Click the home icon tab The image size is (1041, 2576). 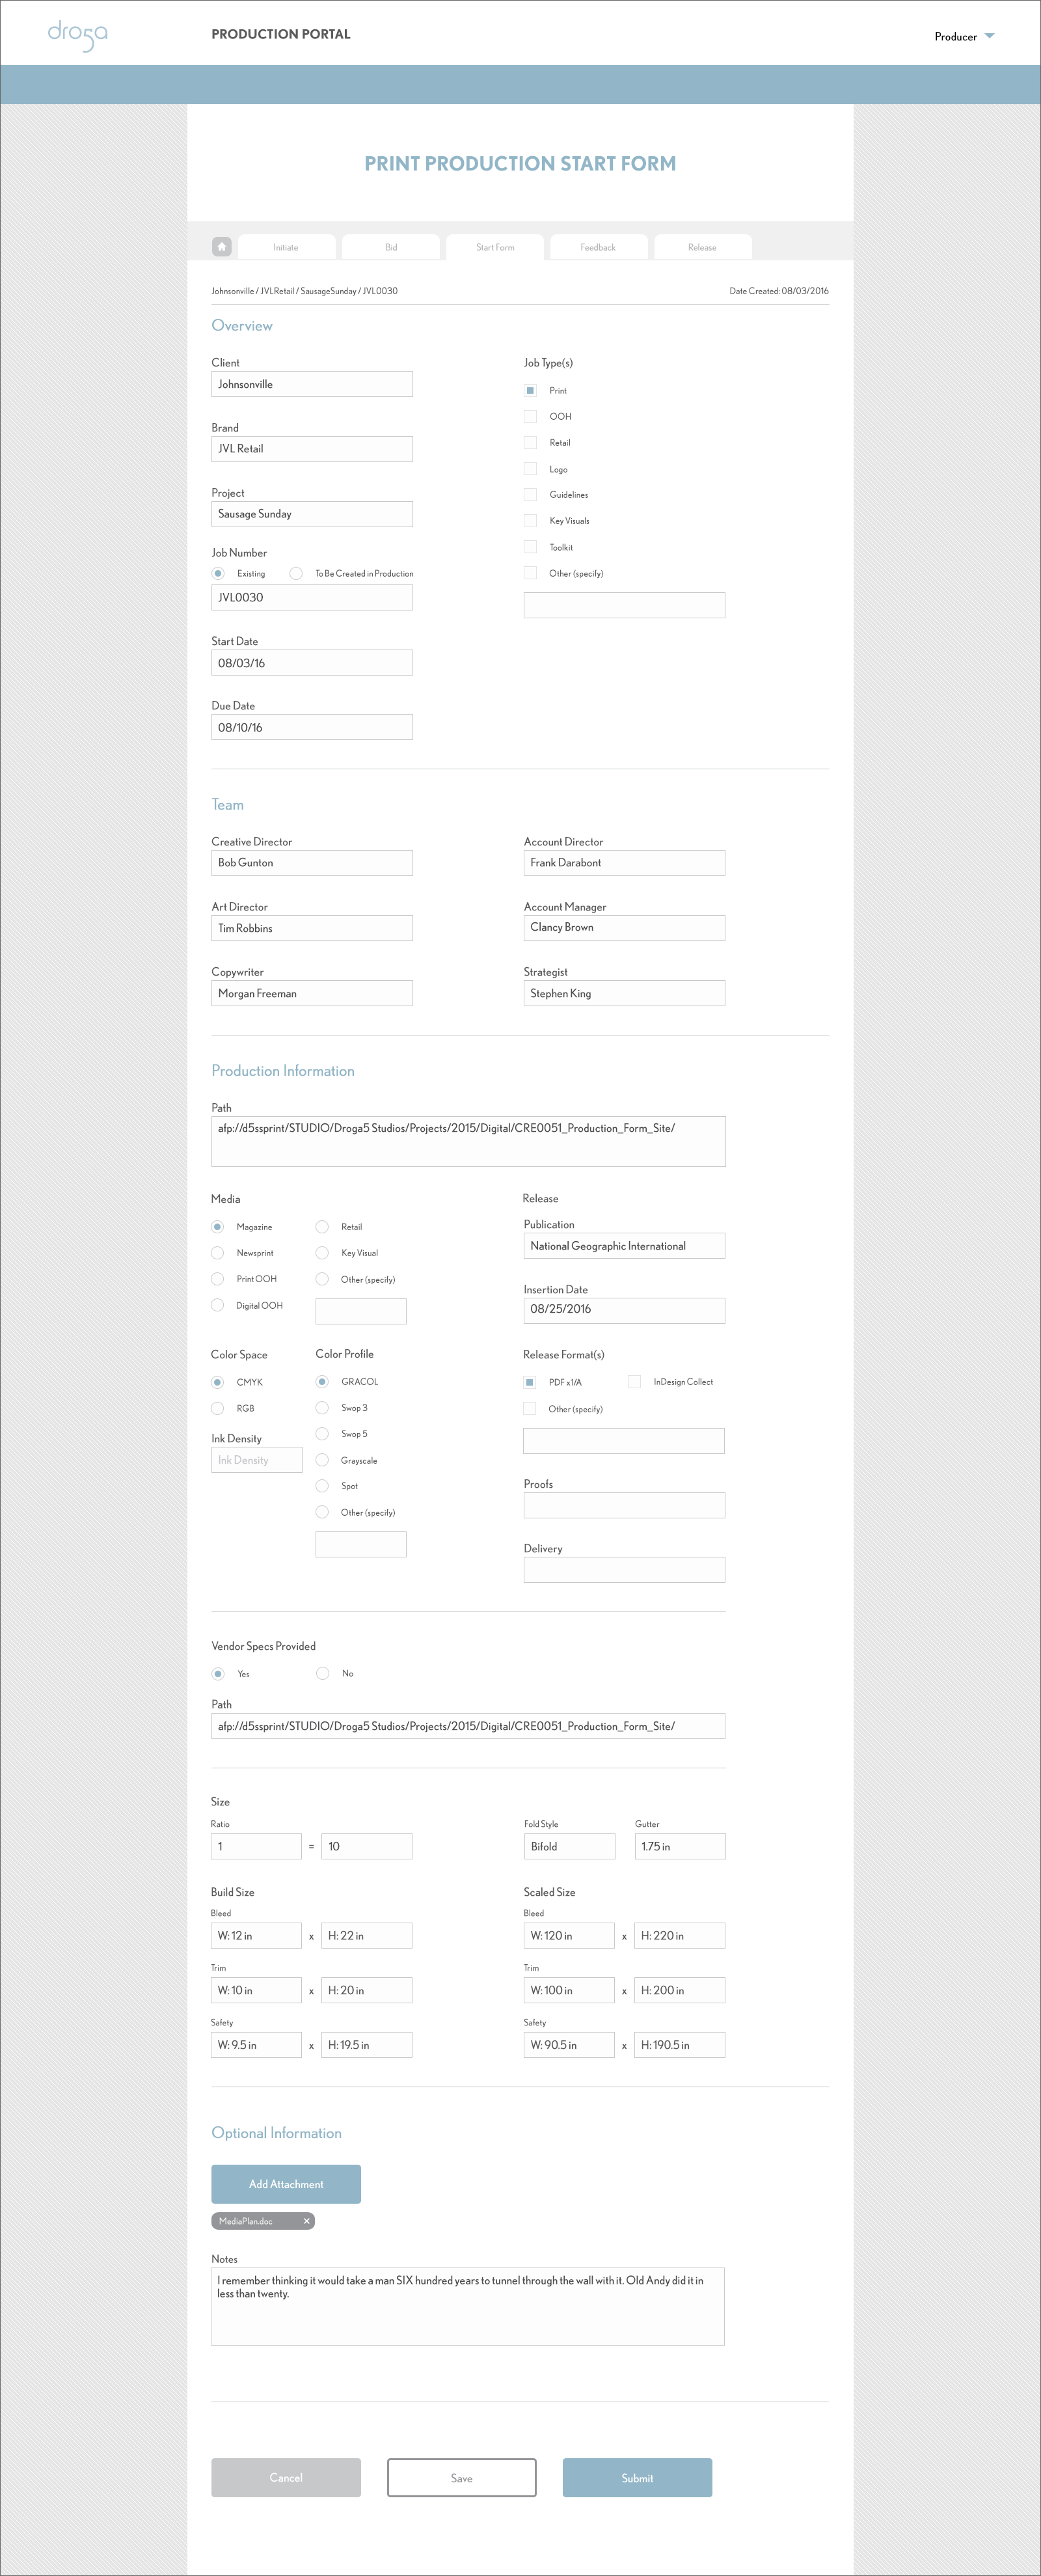coord(222,246)
